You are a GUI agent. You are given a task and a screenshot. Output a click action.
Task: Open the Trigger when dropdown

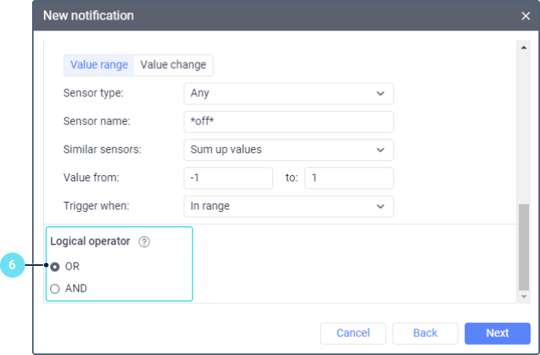click(288, 206)
